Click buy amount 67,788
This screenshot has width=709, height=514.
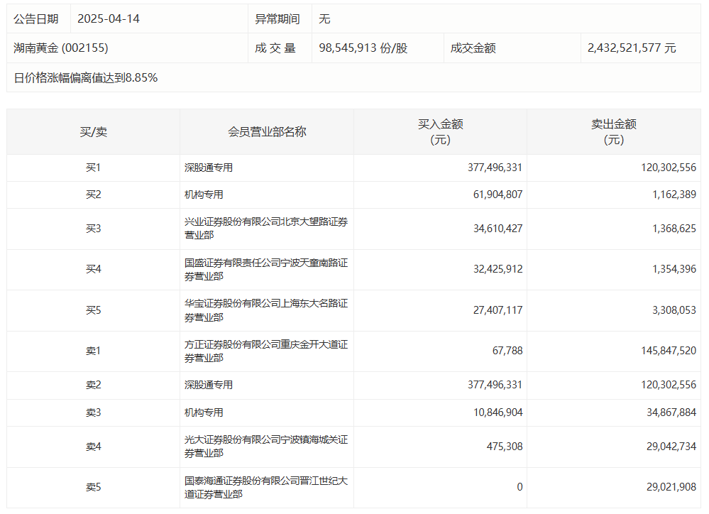[507, 351]
